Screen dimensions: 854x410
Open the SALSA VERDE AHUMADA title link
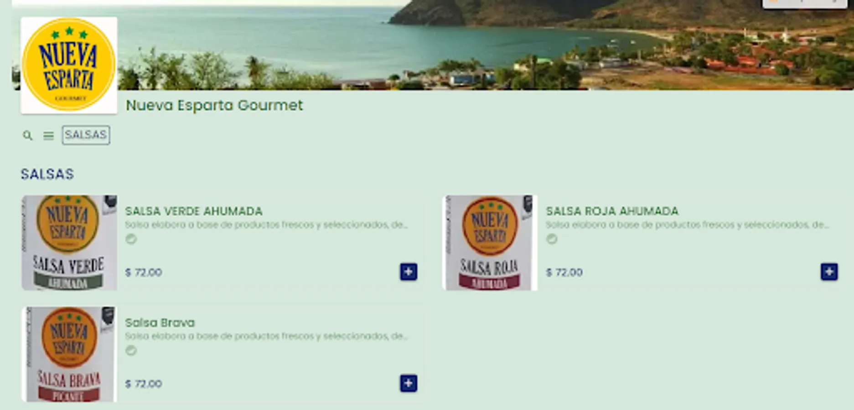[x=194, y=211]
